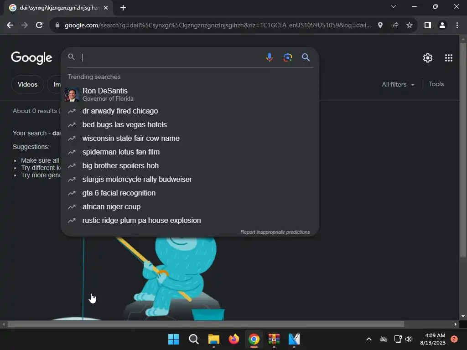The image size is (467, 350).
Task: Click the scroll-right arrow at bottom
Action: 456,324
